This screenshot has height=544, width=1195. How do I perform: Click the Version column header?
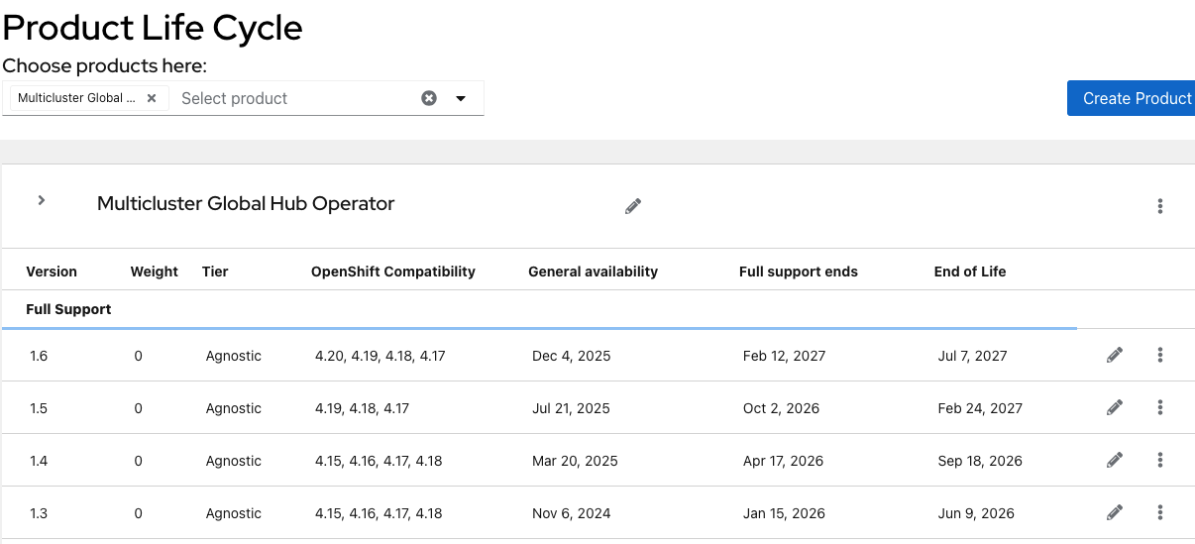[52, 272]
